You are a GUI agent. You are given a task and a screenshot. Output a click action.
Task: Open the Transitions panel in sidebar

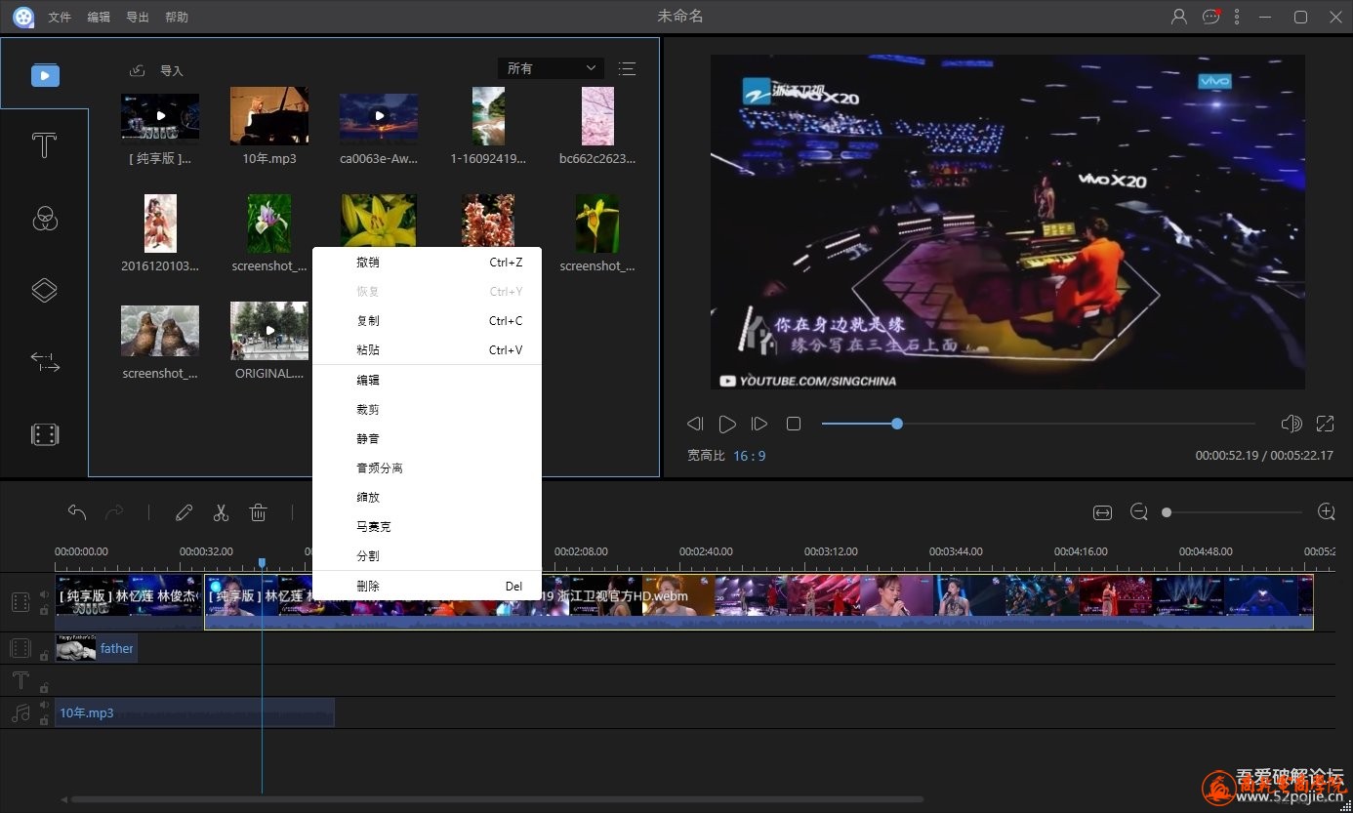(x=45, y=362)
